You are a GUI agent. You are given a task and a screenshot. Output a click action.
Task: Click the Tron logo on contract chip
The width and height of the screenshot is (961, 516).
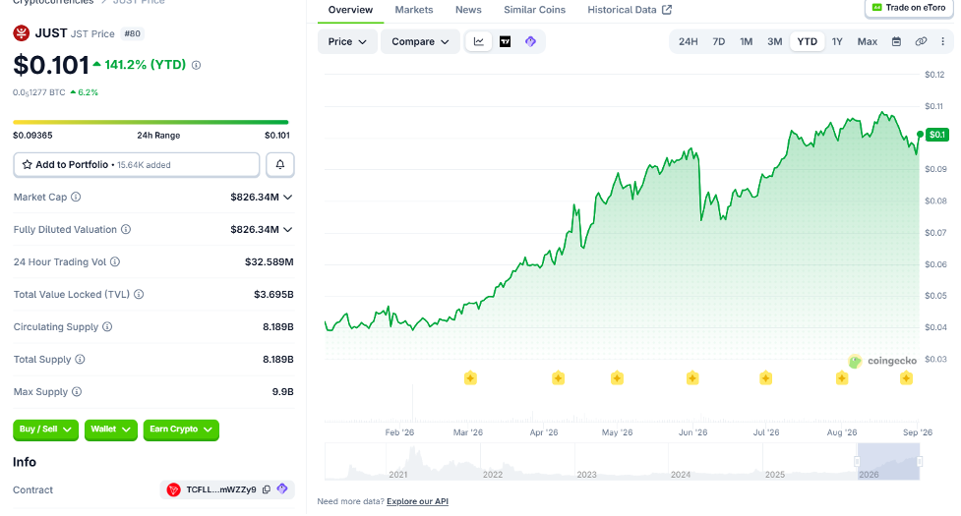coord(173,489)
